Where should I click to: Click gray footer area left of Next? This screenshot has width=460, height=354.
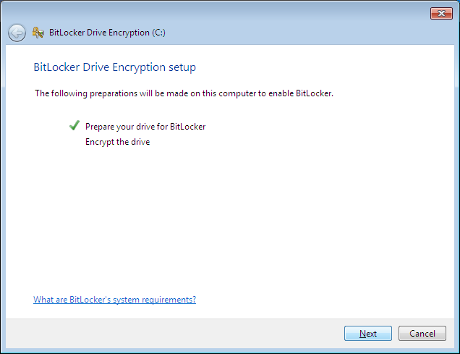[173, 334]
